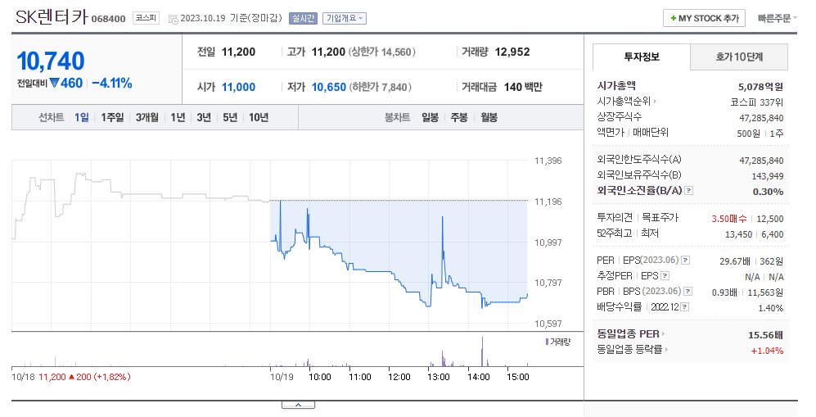Click the 15:00 time axis label
Image resolution: width=816 pixels, height=417 pixels.
point(518,377)
